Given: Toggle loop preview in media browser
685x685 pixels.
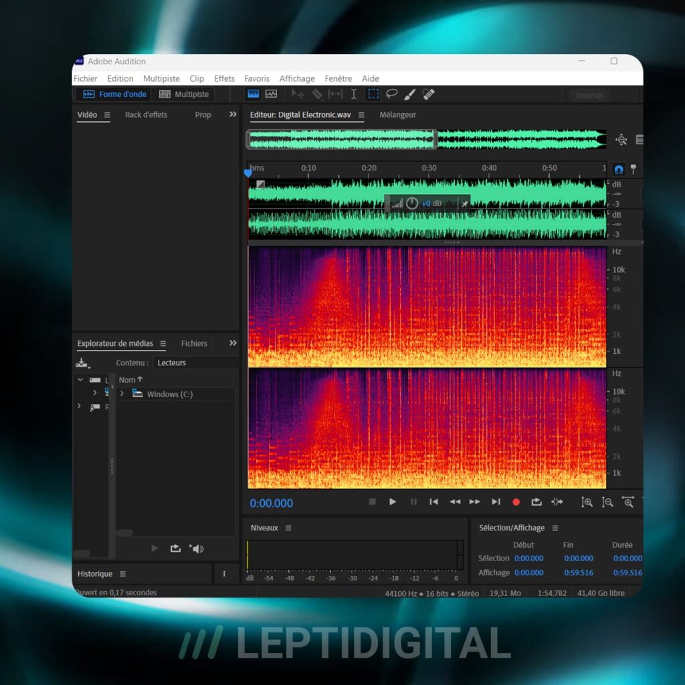Looking at the screenshot, I should pos(175,549).
